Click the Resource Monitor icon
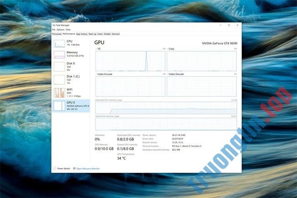The width and height of the screenshot is (297, 198). point(74,168)
